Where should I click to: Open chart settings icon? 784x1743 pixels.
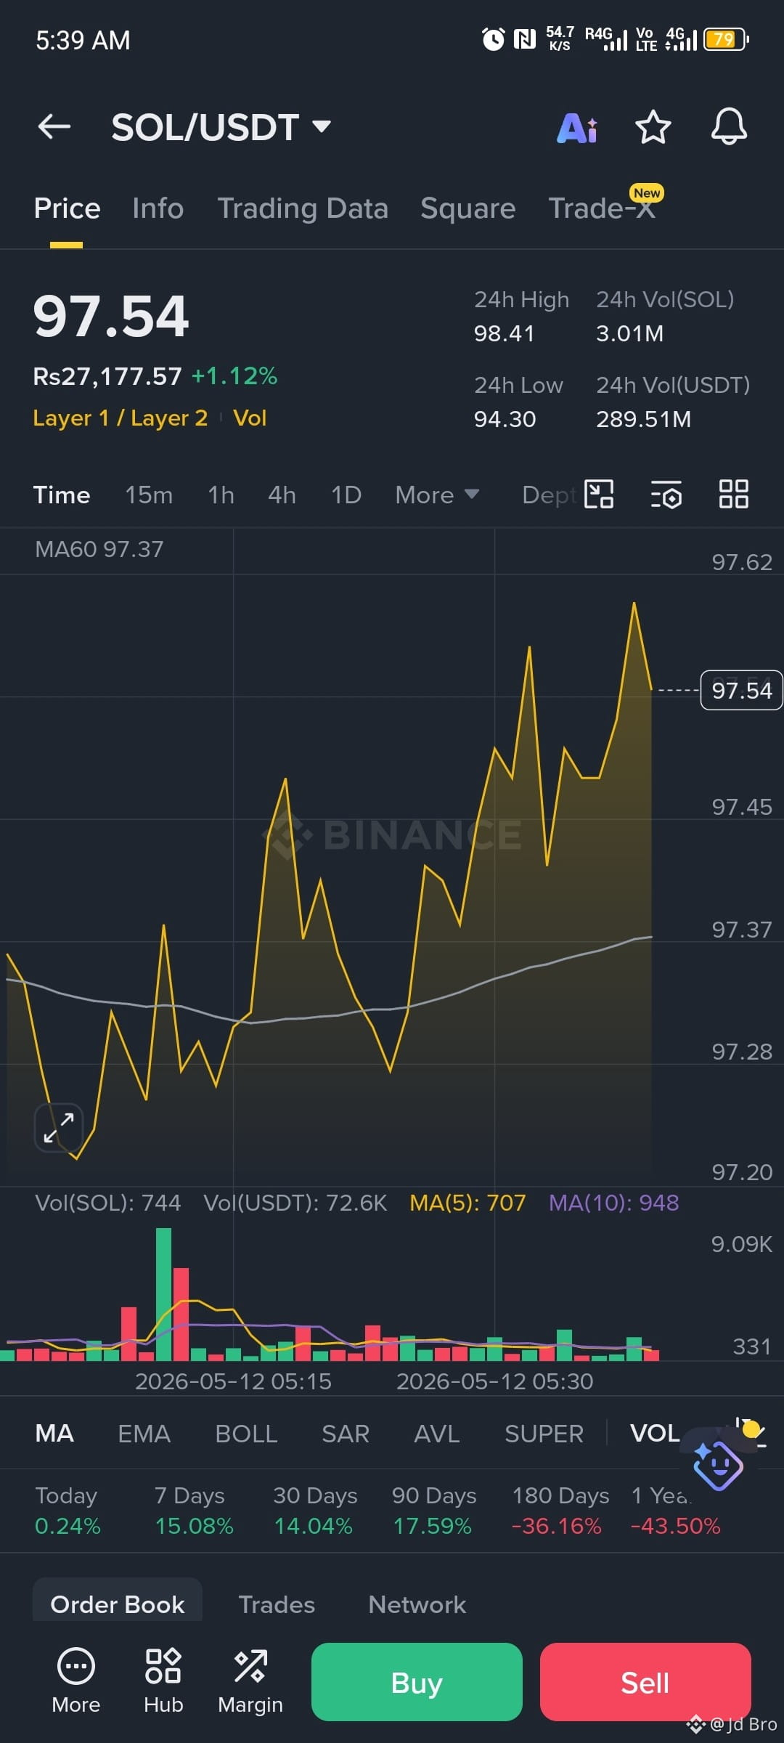click(x=666, y=494)
